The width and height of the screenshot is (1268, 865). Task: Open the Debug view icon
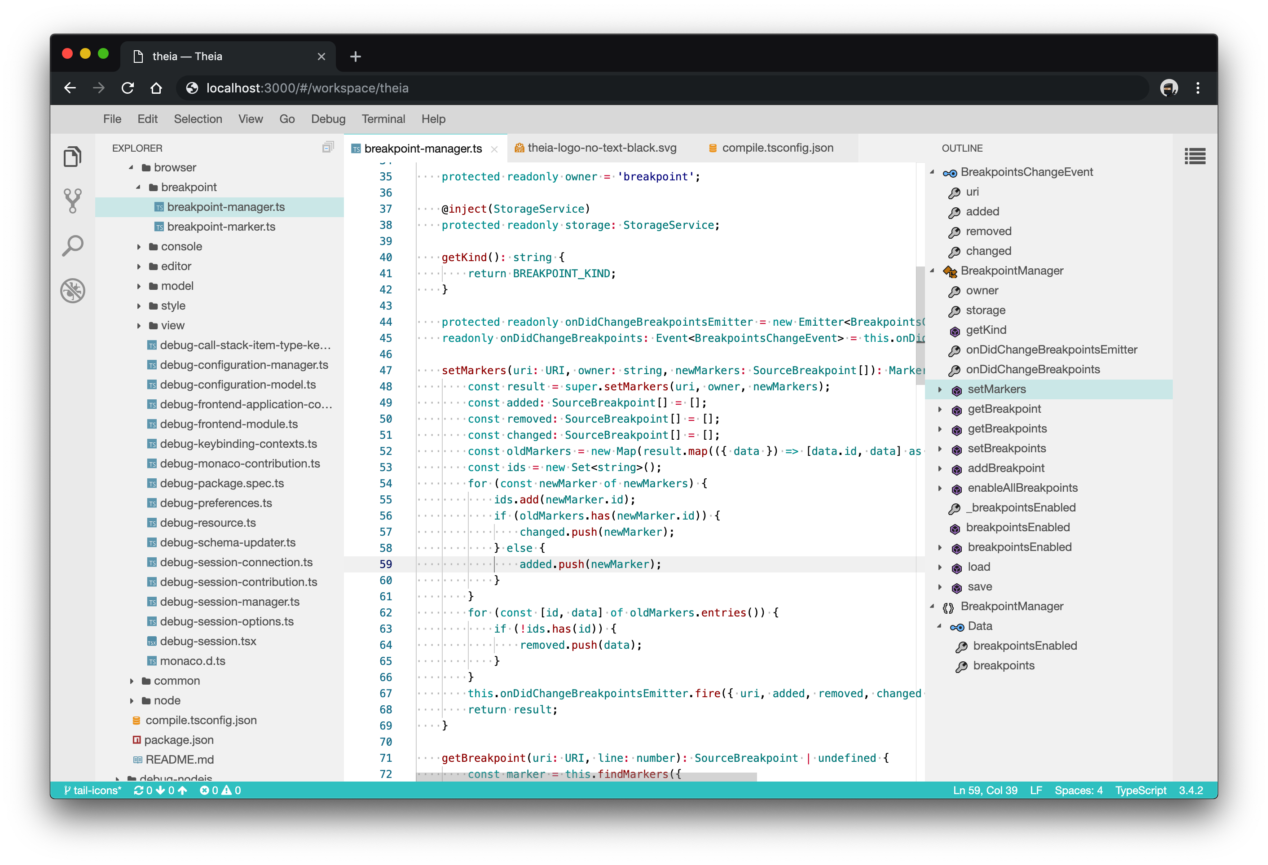(x=73, y=291)
